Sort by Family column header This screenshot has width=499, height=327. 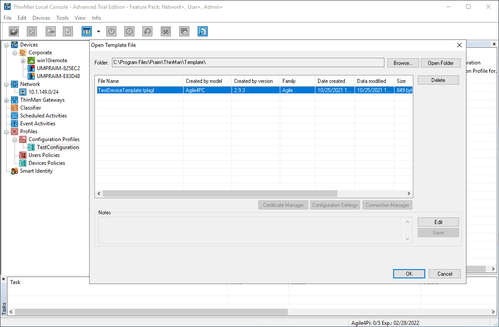[x=297, y=81]
